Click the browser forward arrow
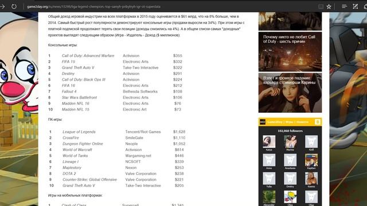The image size is (367, 206). tap(2, 6)
